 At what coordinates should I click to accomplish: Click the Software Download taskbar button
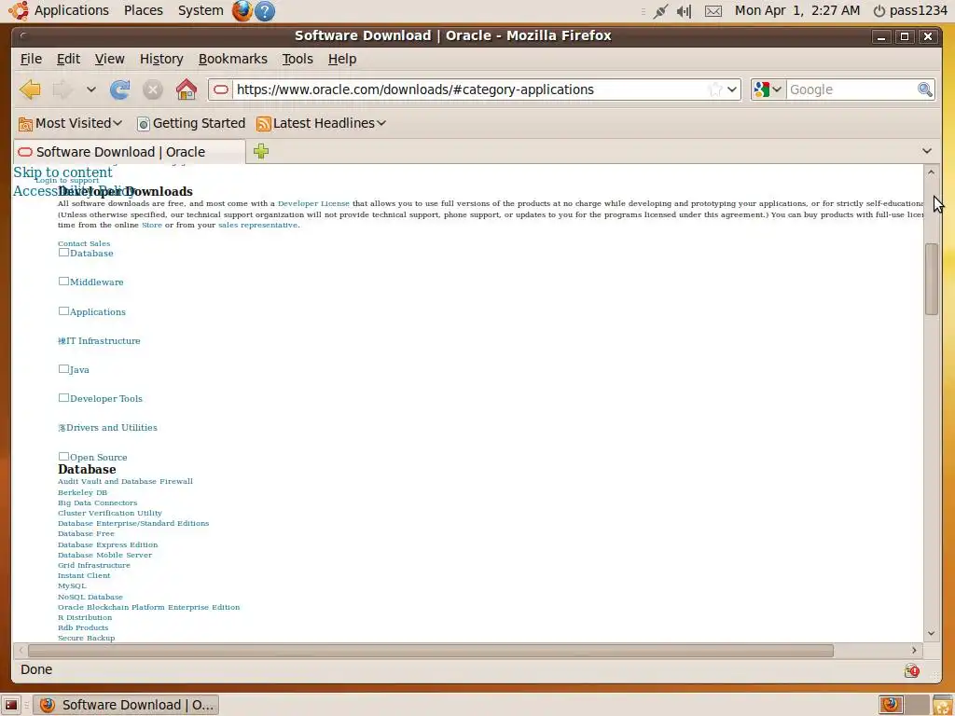(x=126, y=705)
